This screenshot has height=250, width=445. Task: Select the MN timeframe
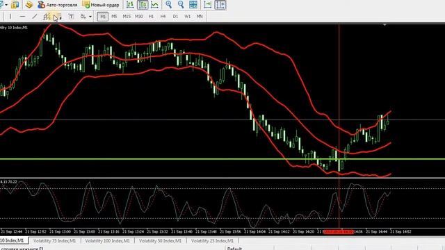(200, 17)
